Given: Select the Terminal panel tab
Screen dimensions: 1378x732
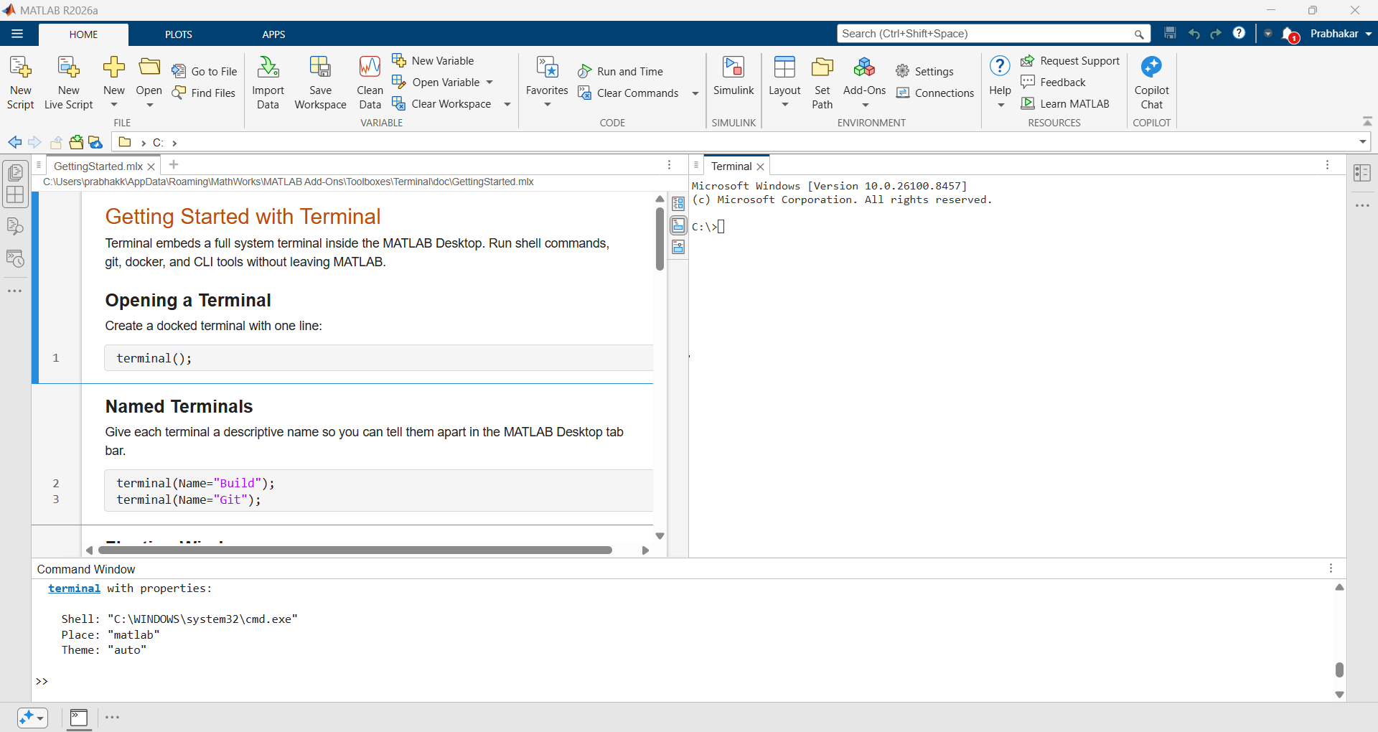Looking at the screenshot, I should [731, 166].
